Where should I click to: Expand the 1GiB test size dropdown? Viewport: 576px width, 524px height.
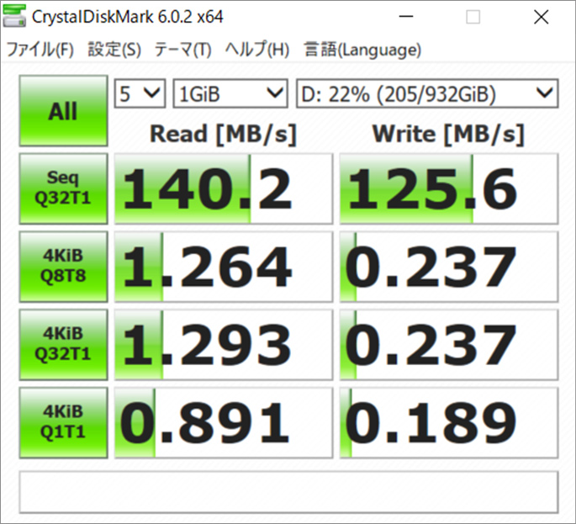(x=230, y=93)
